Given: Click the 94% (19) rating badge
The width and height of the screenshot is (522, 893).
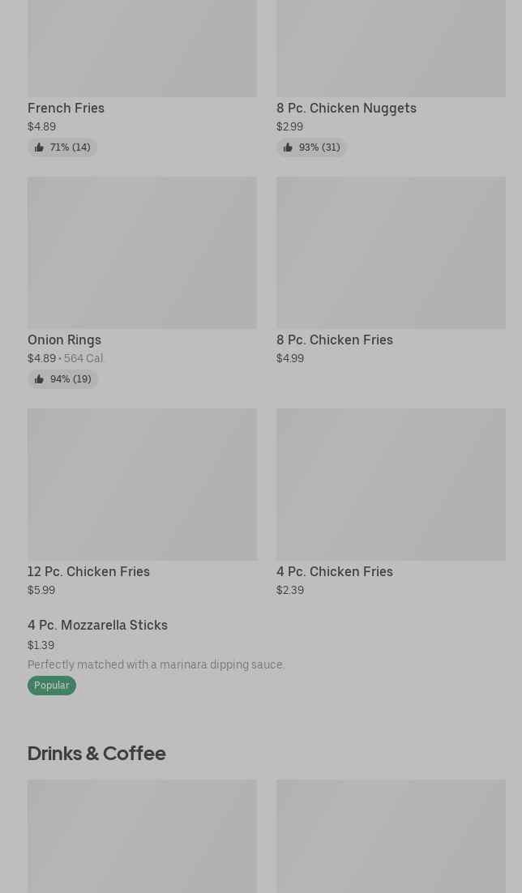Looking at the screenshot, I should tap(71, 379).
